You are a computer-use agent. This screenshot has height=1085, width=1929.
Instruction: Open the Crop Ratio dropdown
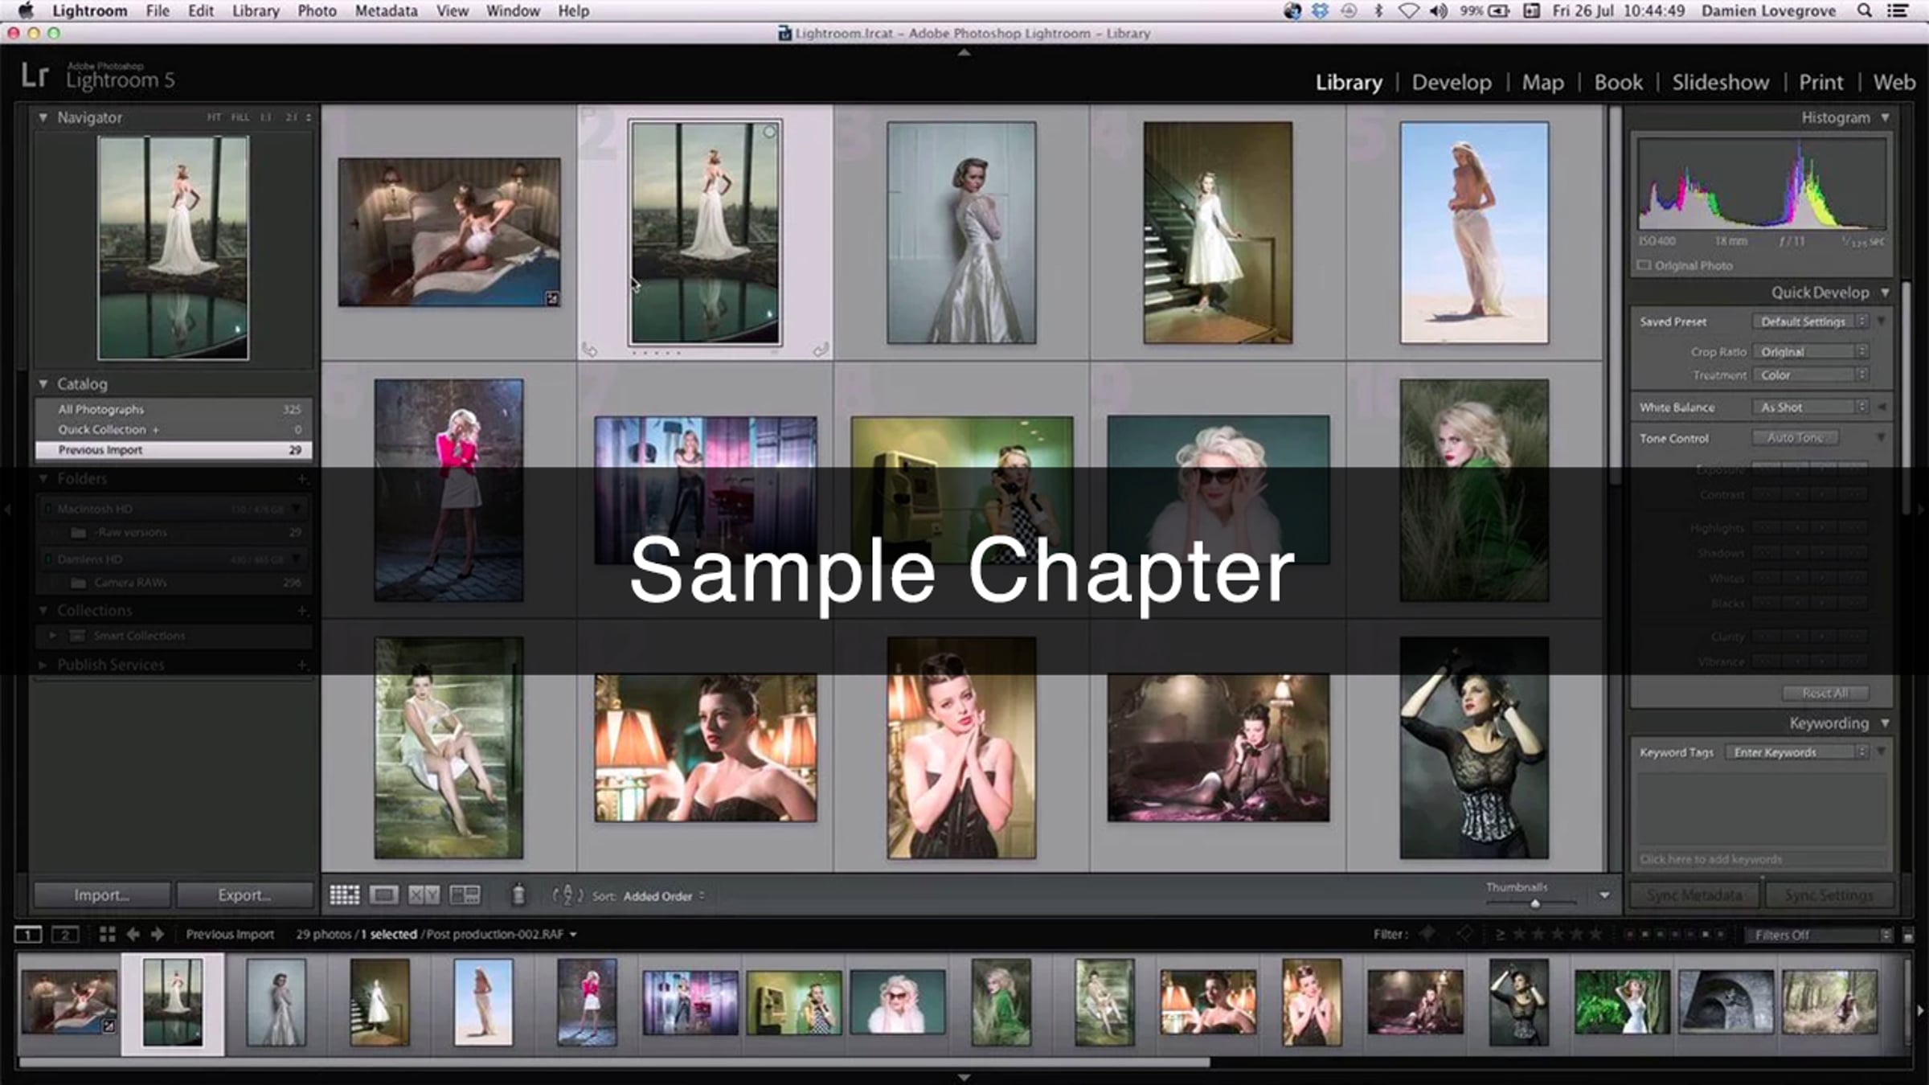click(1810, 352)
